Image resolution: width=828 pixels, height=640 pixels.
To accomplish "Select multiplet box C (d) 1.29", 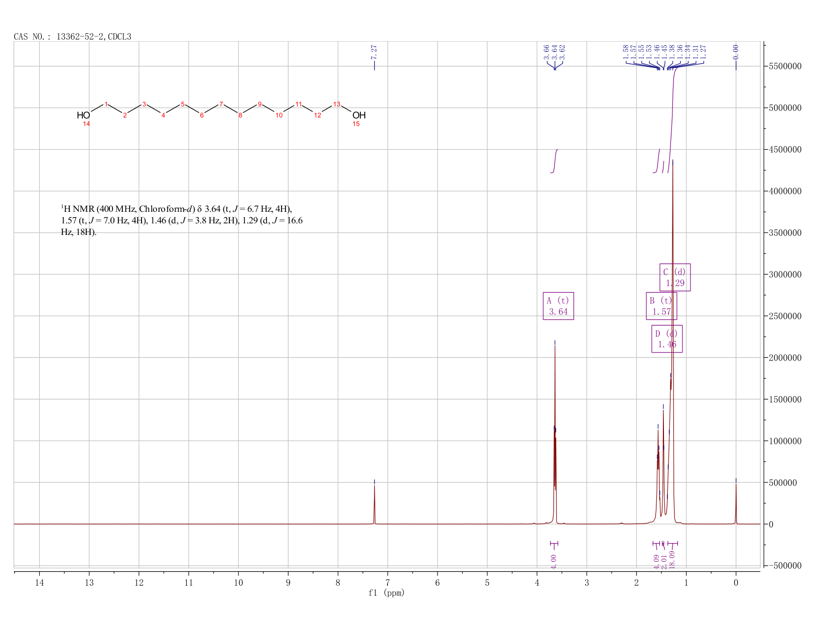I will 675,277.
